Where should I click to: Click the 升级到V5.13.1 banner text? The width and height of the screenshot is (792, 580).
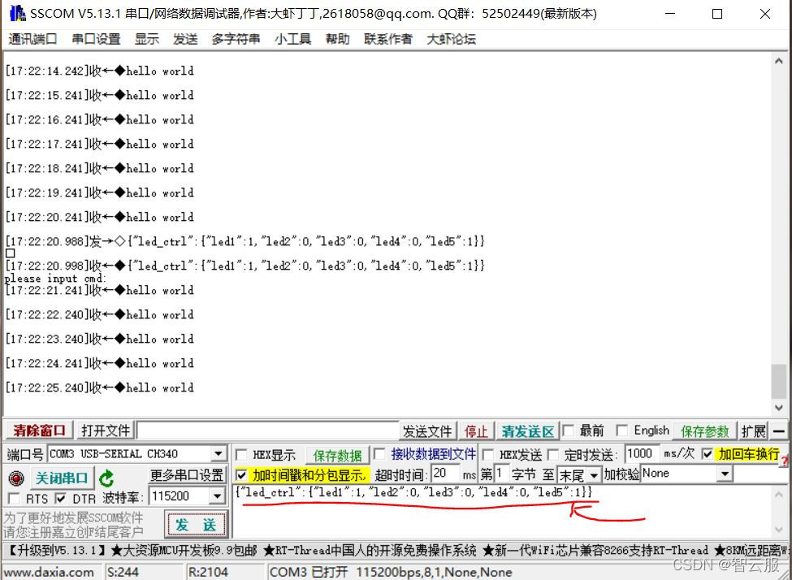(57, 550)
